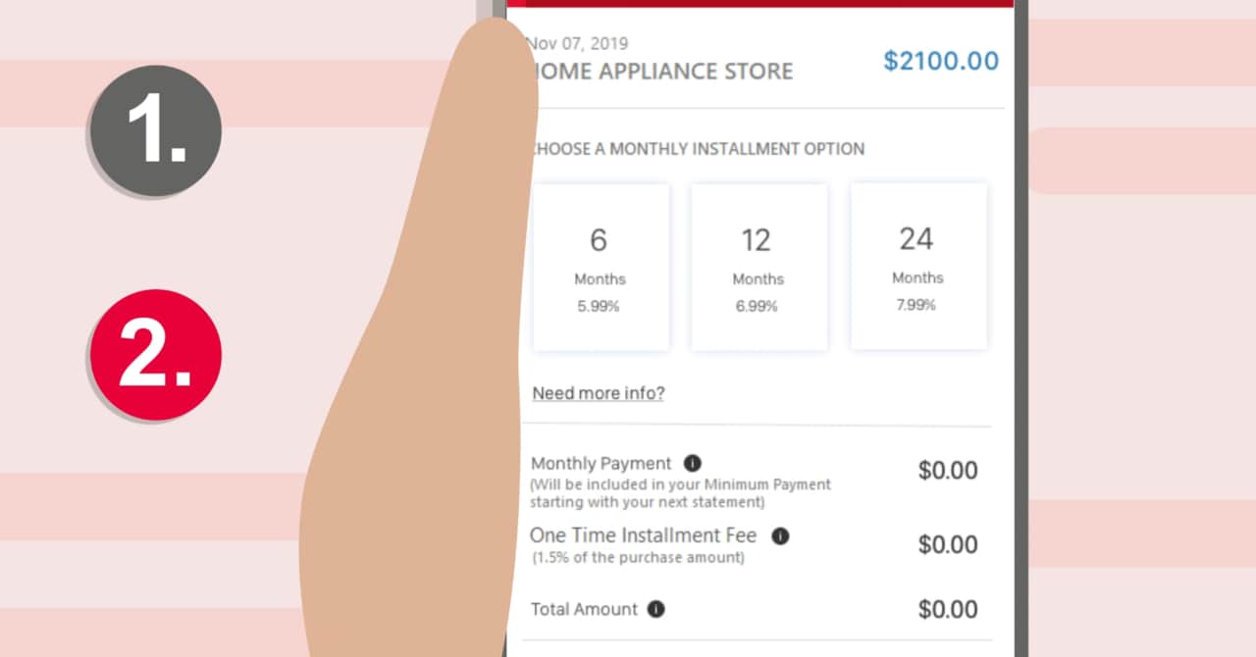Click the $2100.00 purchase amount

point(940,61)
